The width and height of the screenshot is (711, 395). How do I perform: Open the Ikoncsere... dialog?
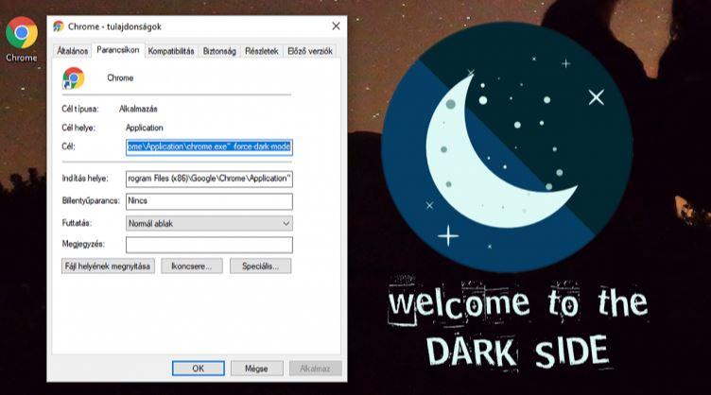point(191,266)
